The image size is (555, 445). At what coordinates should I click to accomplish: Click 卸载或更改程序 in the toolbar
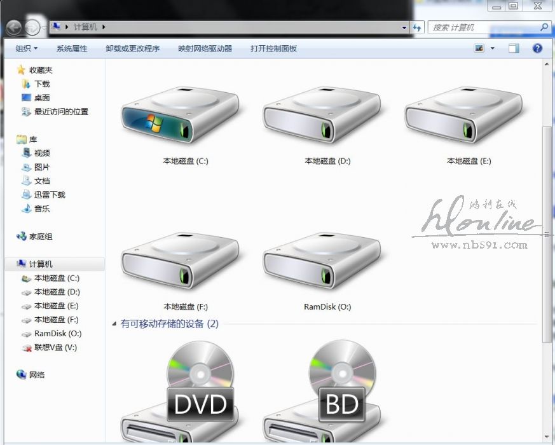[x=132, y=48]
